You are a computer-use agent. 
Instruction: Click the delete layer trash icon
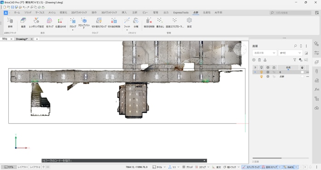(x=259, y=60)
